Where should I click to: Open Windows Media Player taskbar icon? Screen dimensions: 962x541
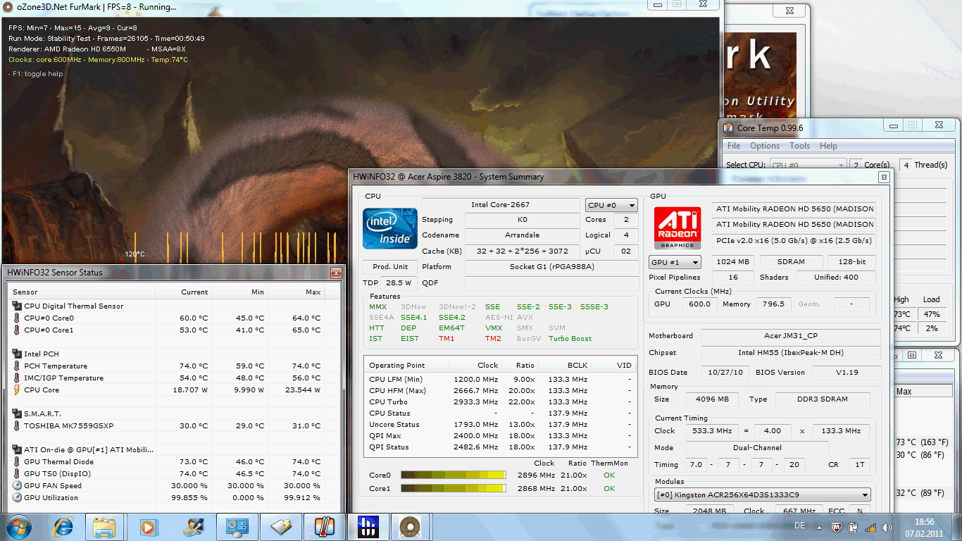coord(148,527)
